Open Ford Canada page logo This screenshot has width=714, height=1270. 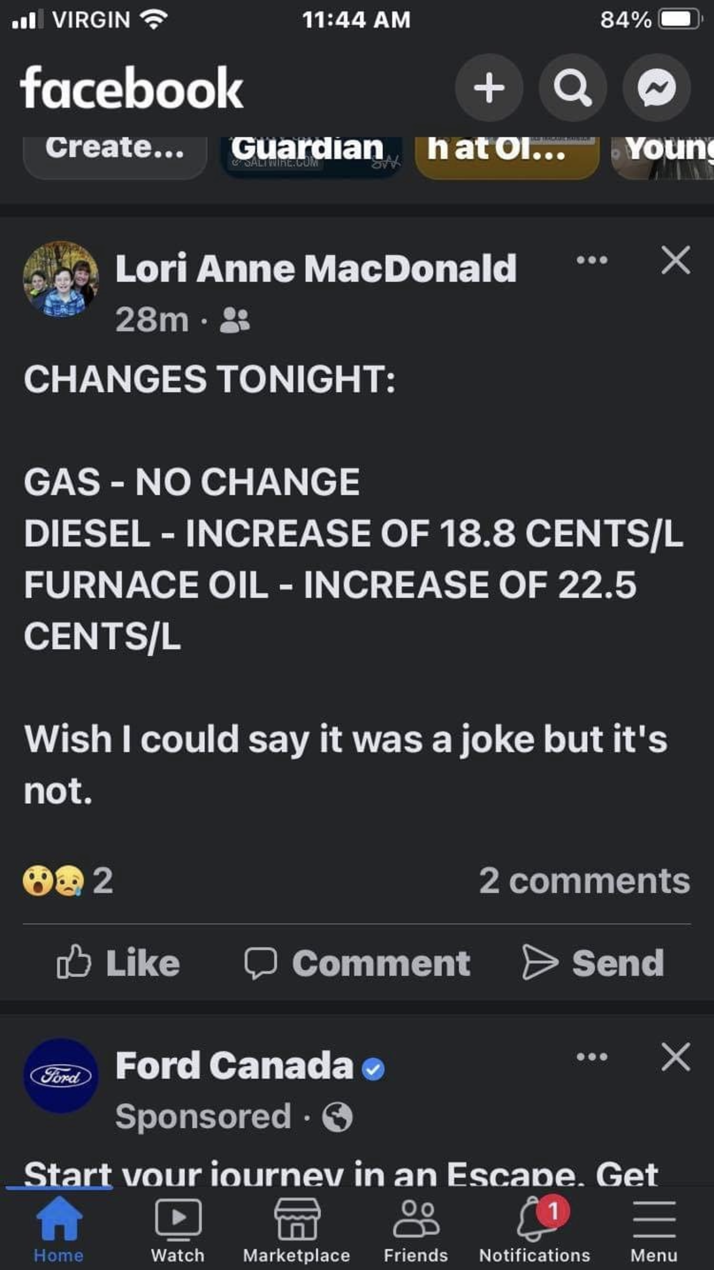pos(61,1075)
